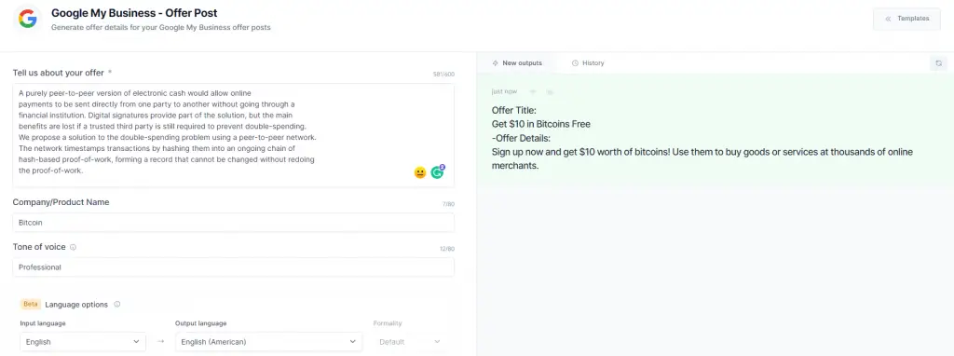
Task: Open the Input language English dropdown
Action: pos(83,342)
